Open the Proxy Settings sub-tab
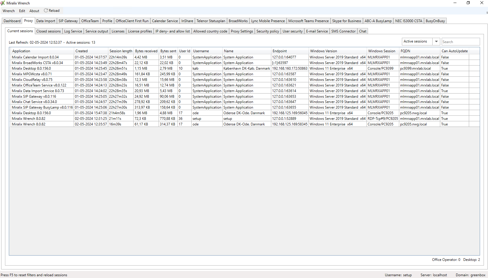 click(242, 31)
